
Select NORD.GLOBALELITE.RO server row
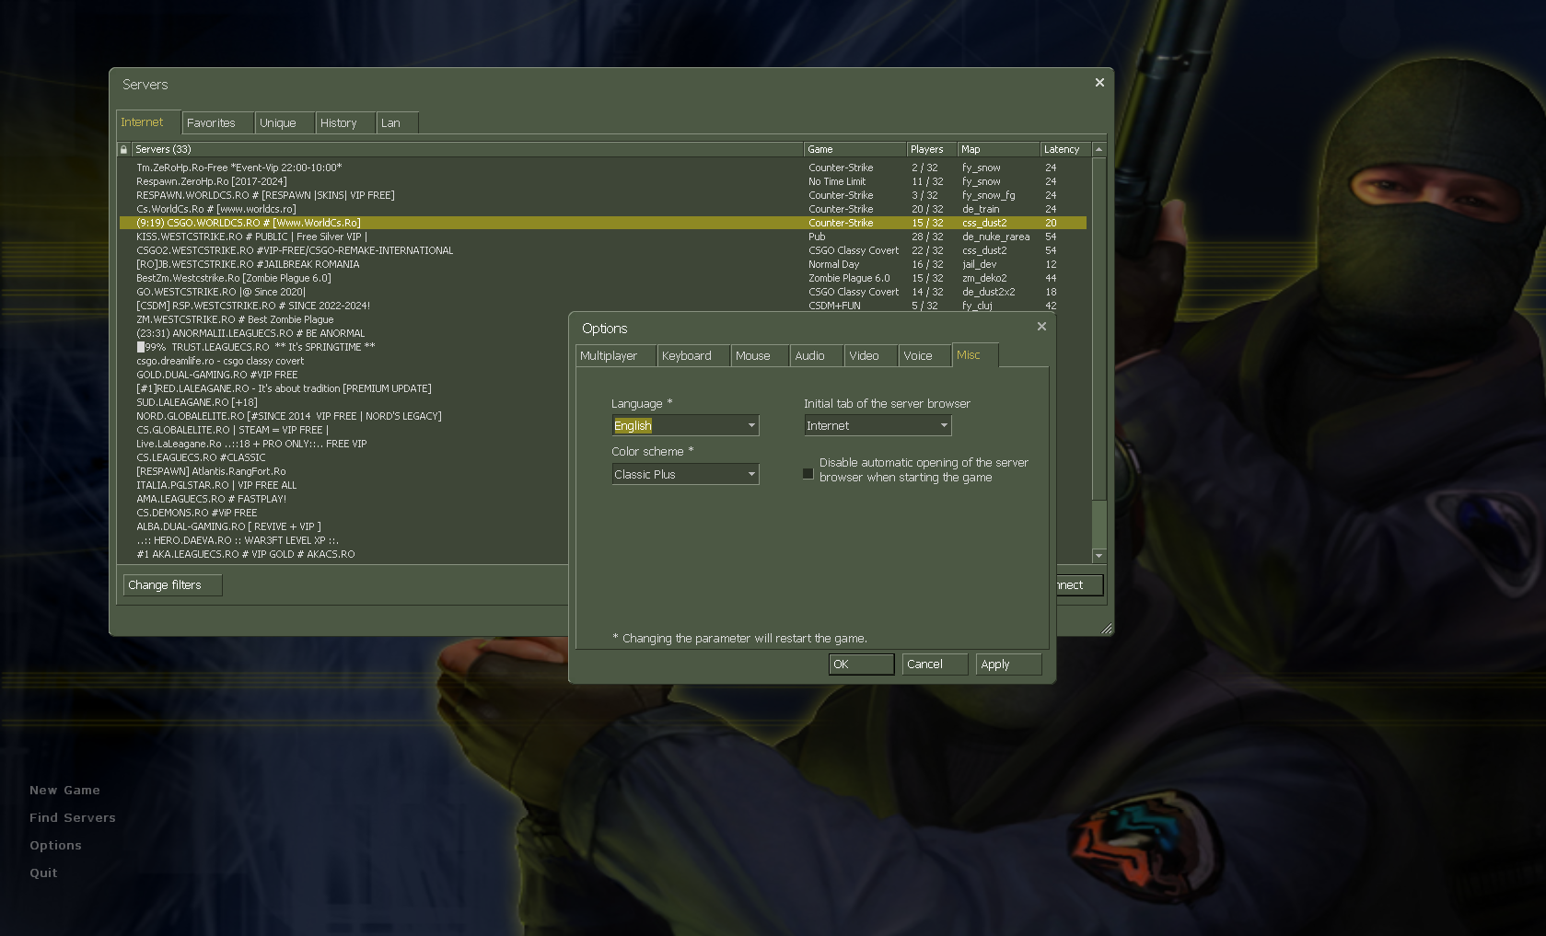344,416
